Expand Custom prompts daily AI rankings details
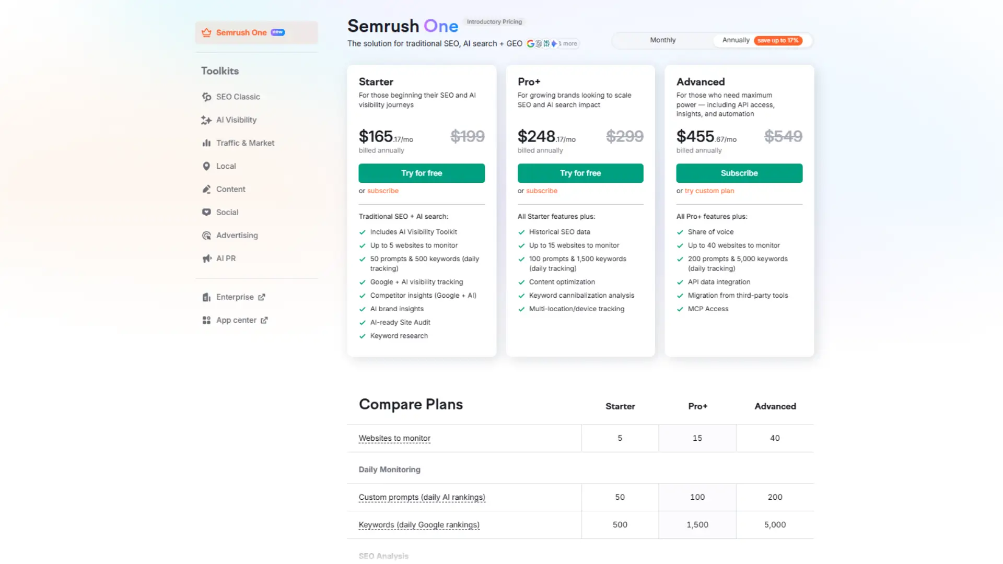 (422, 497)
